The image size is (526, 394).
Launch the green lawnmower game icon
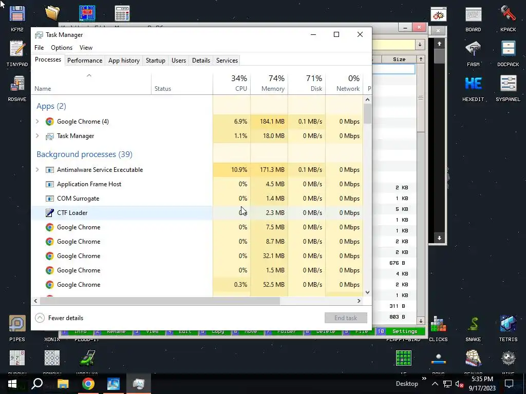[87, 358]
